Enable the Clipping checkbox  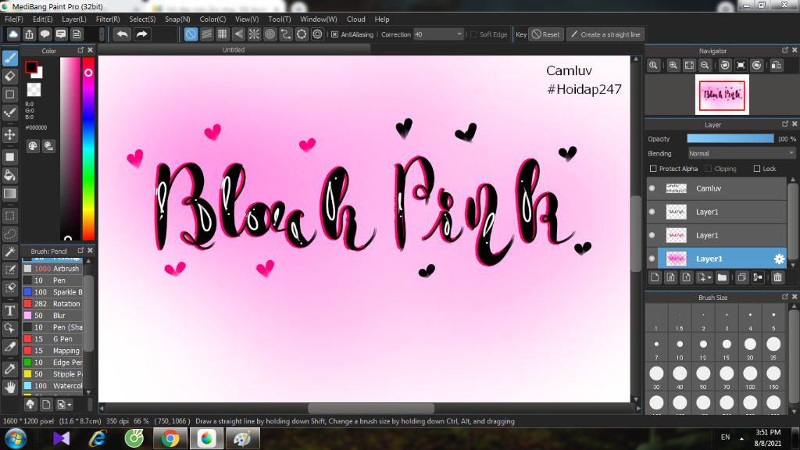(708, 169)
